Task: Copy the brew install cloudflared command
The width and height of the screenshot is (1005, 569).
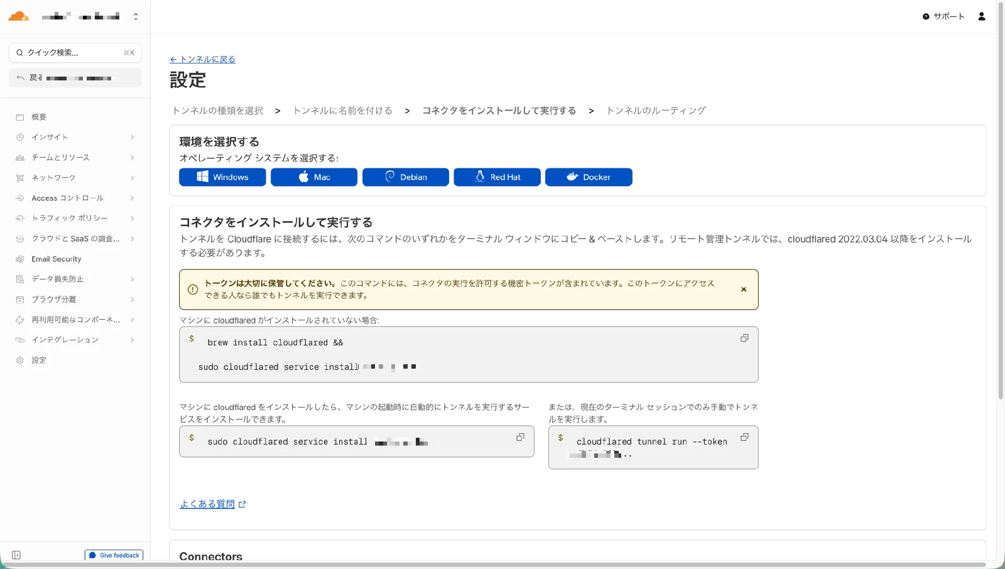Action: (x=744, y=338)
